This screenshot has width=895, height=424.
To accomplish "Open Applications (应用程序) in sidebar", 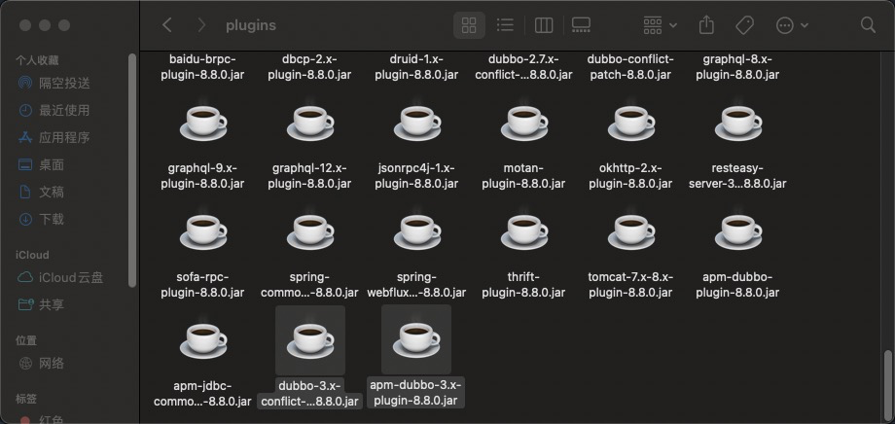I will tap(54, 137).
